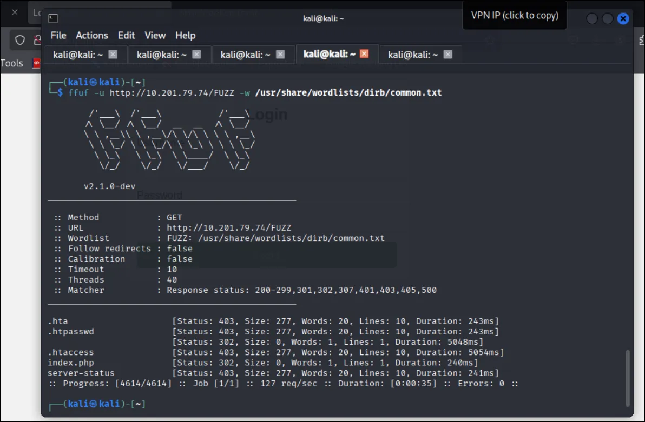
Task: Close terminal window with blue X button
Action: (x=623, y=18)
